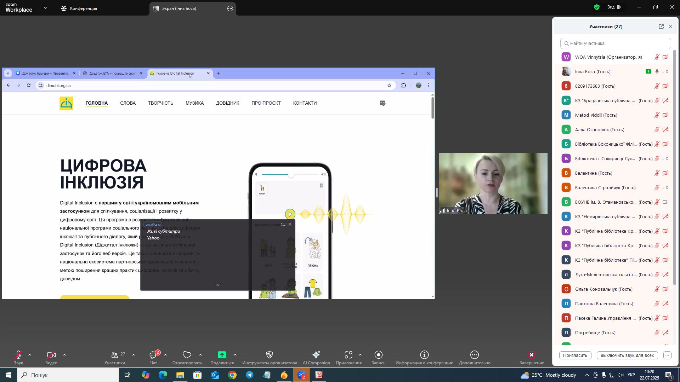
Task: Click browser reload icon in shared screen
Action: point(29,85)
